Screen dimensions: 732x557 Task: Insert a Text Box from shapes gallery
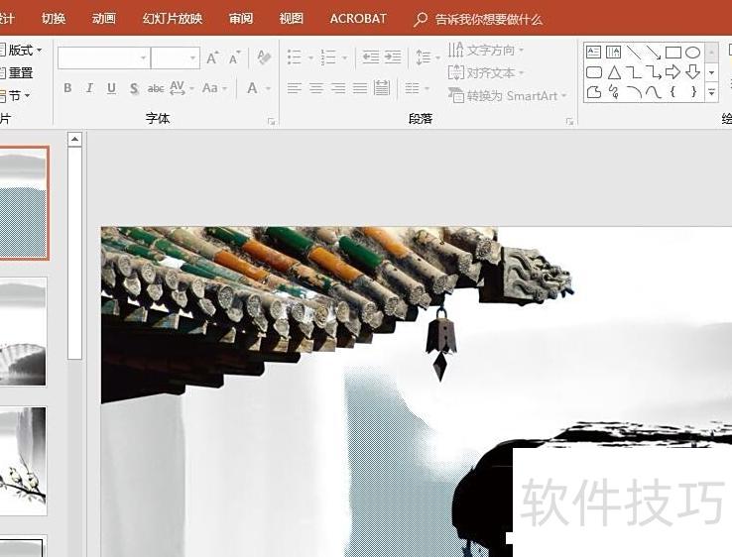tap(594, 52)
